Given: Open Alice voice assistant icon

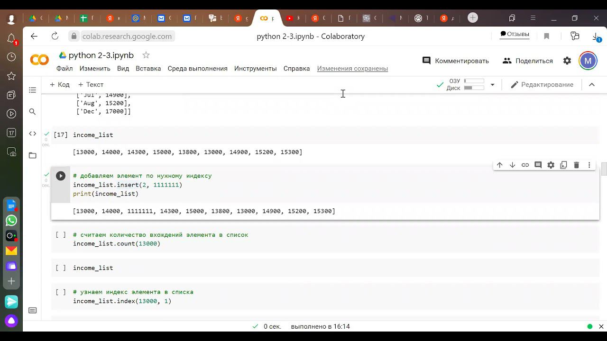Looking at the screenshot, I should click(11, 321).
